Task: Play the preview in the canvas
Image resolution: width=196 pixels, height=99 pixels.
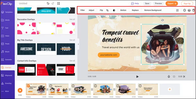Action: pos(137,77)
